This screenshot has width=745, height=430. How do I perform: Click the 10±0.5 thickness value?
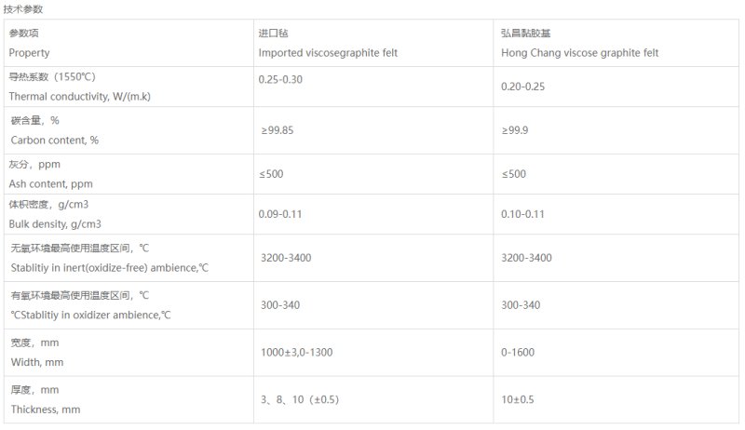tap(518, 399)
